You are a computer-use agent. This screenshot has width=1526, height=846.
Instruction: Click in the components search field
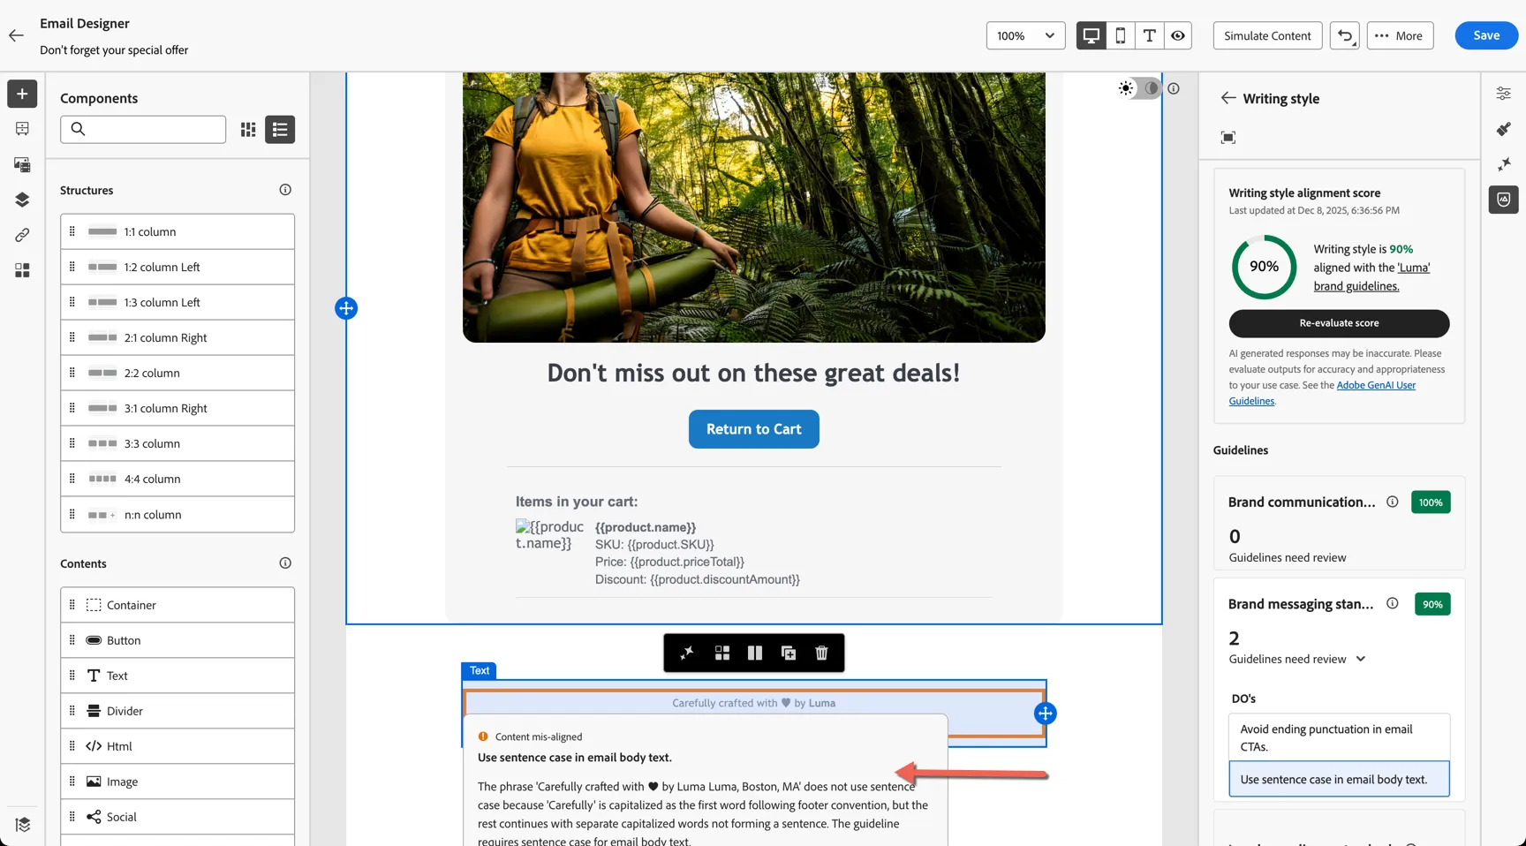tap(143, 130)
